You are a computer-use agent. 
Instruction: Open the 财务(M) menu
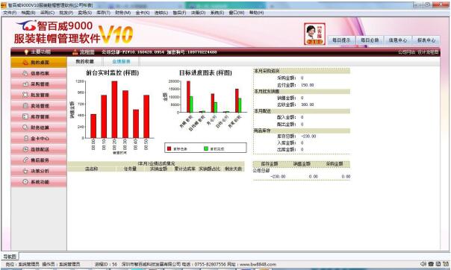(122, 13)
